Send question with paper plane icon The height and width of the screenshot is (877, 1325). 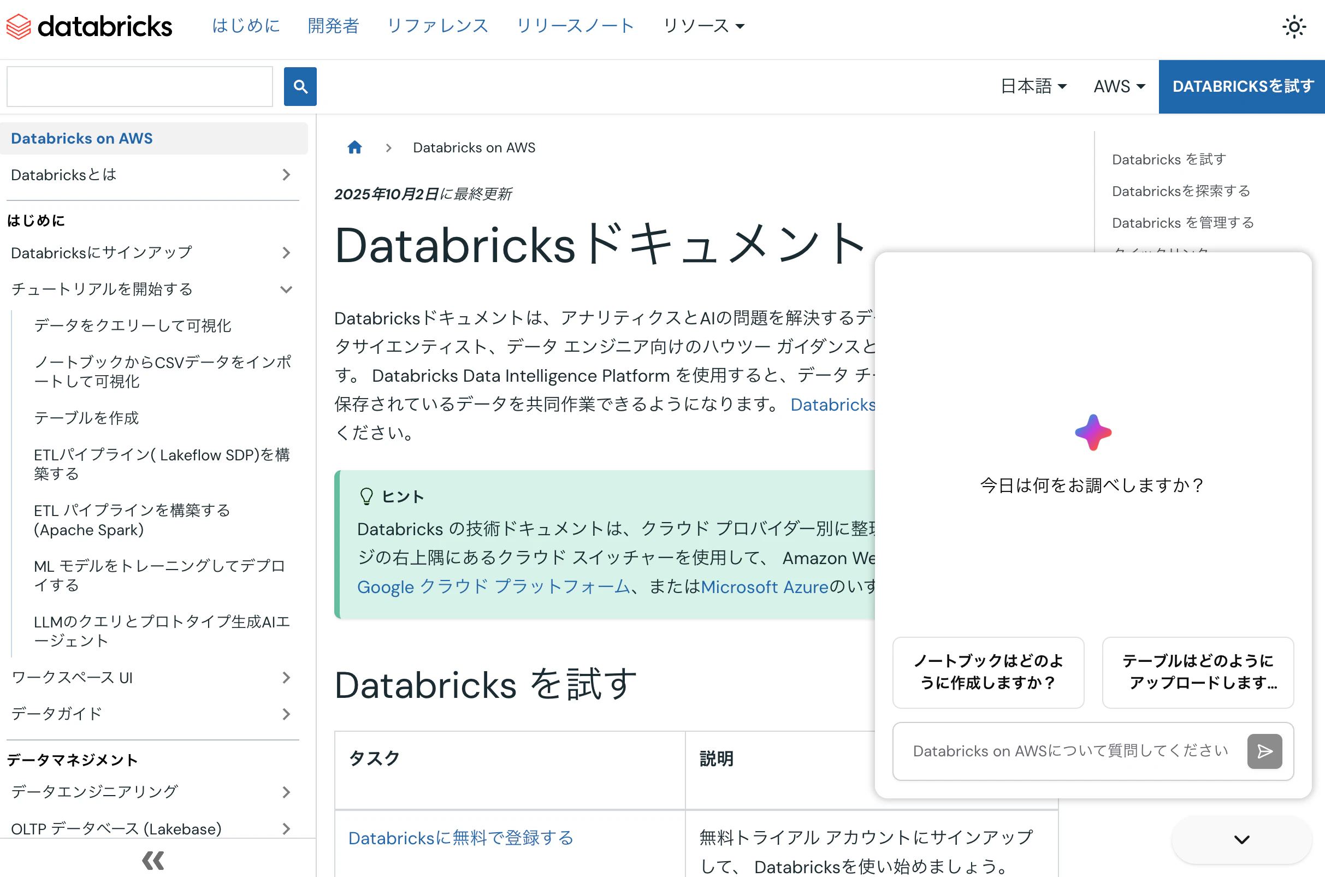click(1264, 751)
